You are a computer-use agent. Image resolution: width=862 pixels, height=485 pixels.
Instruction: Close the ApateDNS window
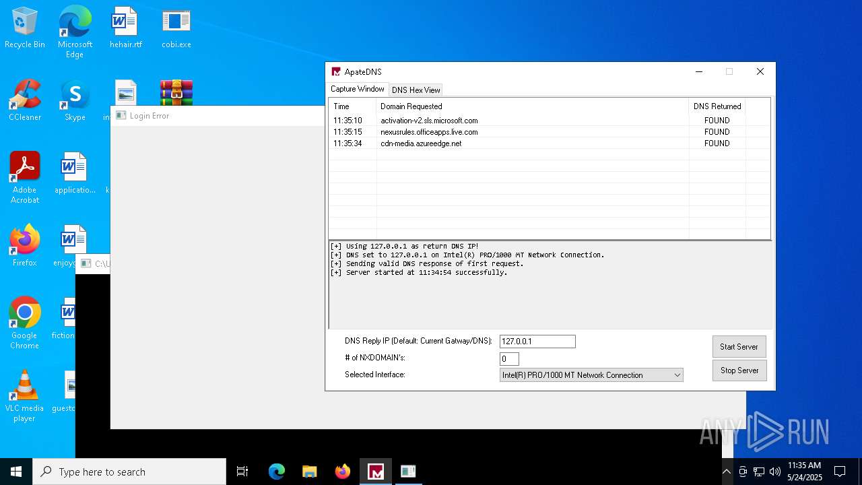pos(760,71)
